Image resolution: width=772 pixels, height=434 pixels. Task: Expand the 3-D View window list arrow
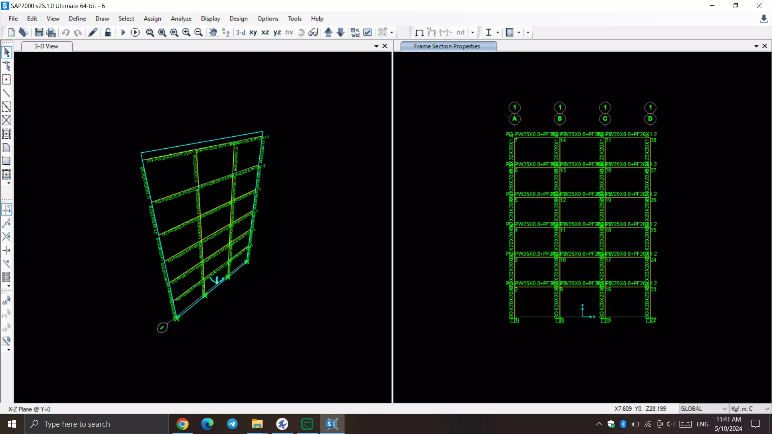click(x=376, y=46)
